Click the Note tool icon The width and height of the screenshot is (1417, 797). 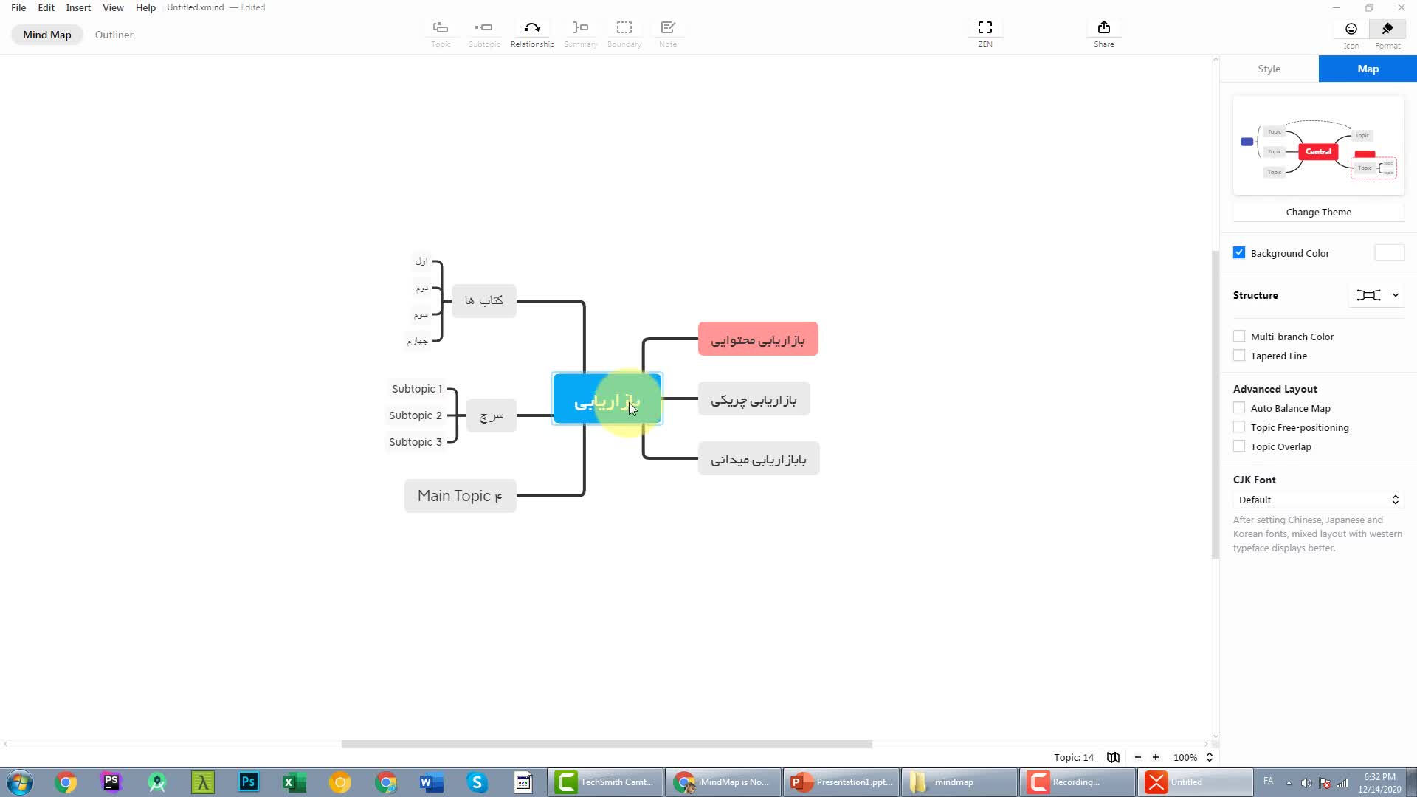click(668, 28)
